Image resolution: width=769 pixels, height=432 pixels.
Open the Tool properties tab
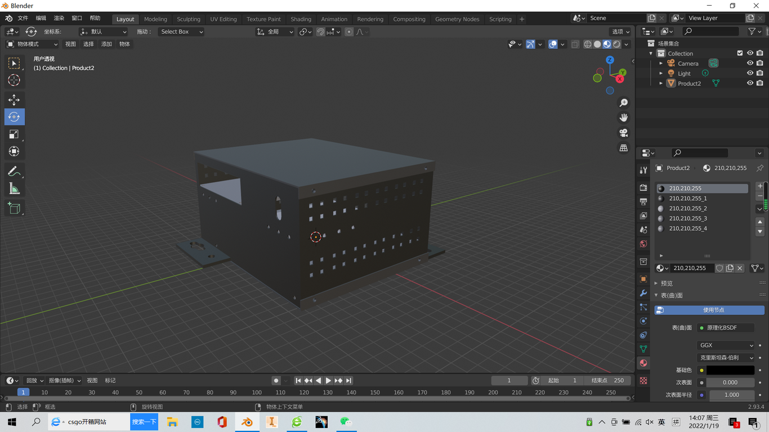[x=643, y=170]
